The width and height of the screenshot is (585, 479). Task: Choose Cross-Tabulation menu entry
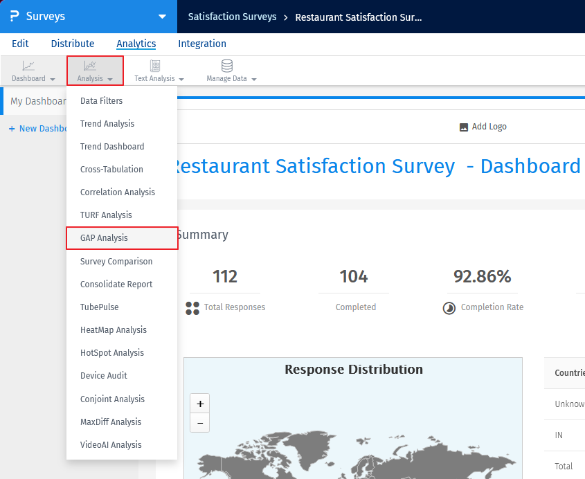click(x=111, y=170)
